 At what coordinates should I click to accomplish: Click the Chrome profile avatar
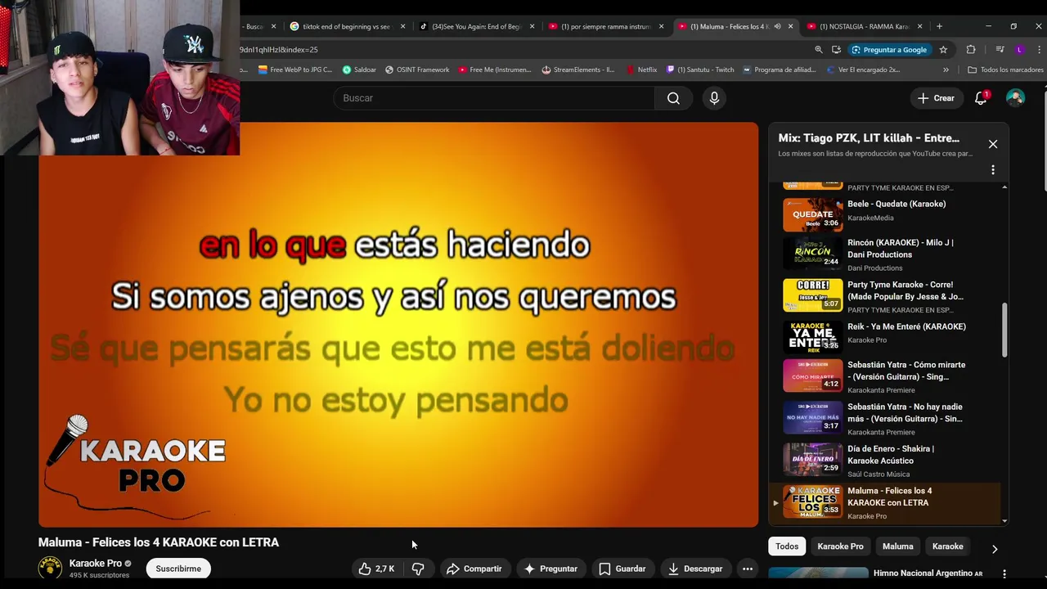[x=1019, y=50]
